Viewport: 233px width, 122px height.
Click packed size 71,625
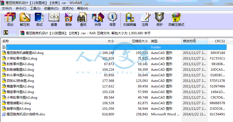pos(143,58)
